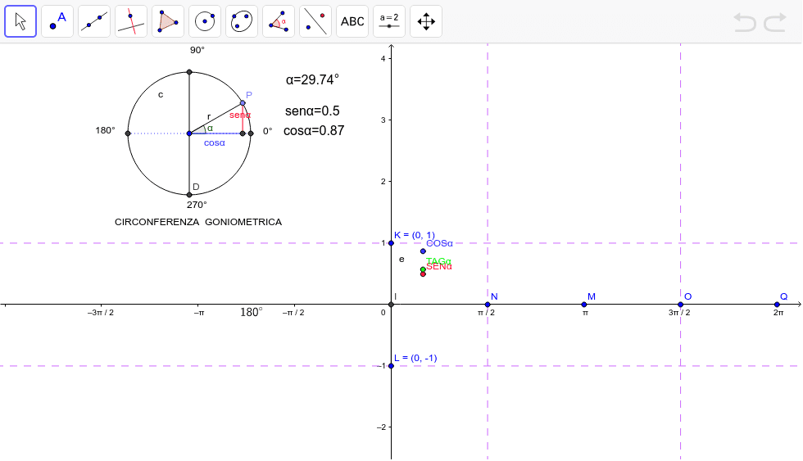Select the Move arrow tool
803x461 pixels.
click(20, 21)
